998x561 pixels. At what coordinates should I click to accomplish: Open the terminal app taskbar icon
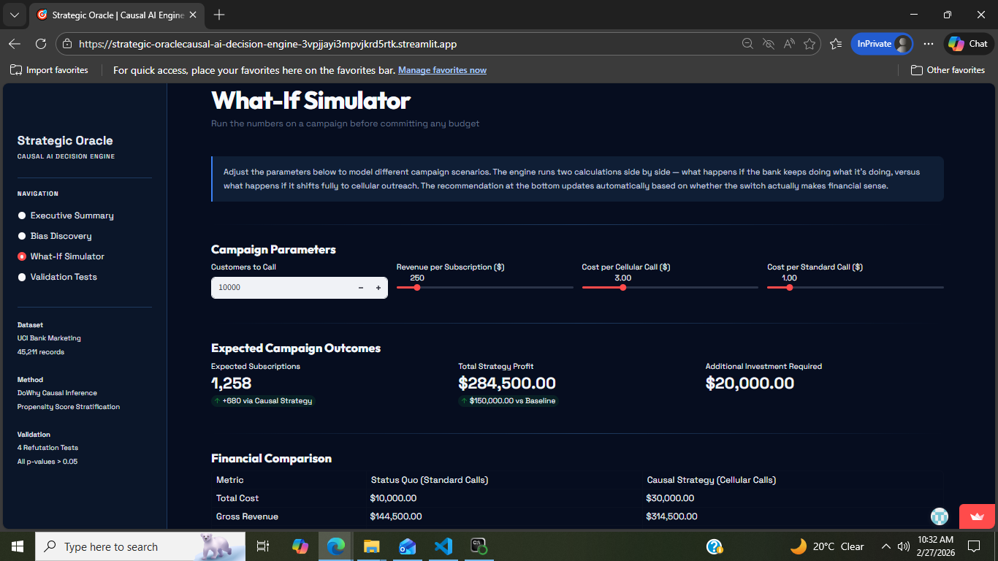pyautogui.click(x=479, y=546)
